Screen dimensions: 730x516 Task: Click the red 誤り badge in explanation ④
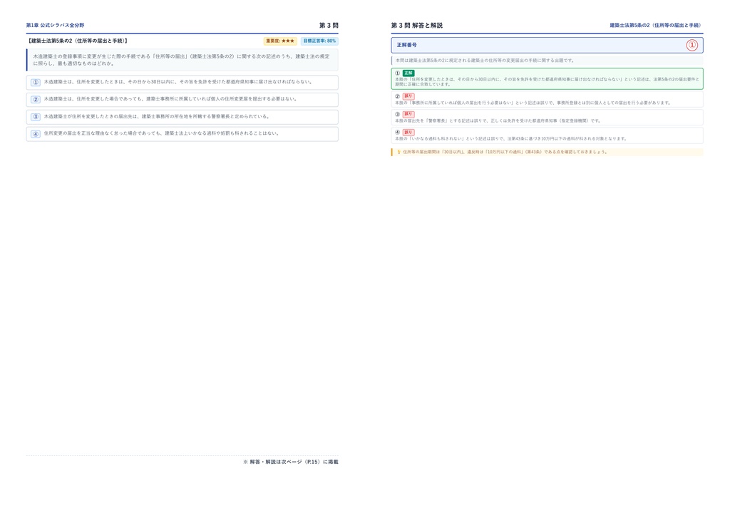pos(408,132)
